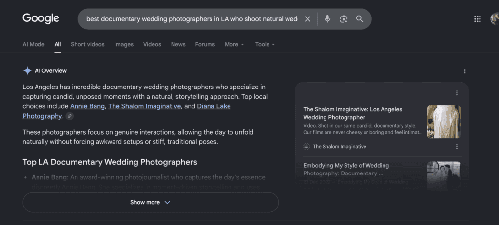Switch to Videos tab

pyautogui.click(x=152, y=44)
